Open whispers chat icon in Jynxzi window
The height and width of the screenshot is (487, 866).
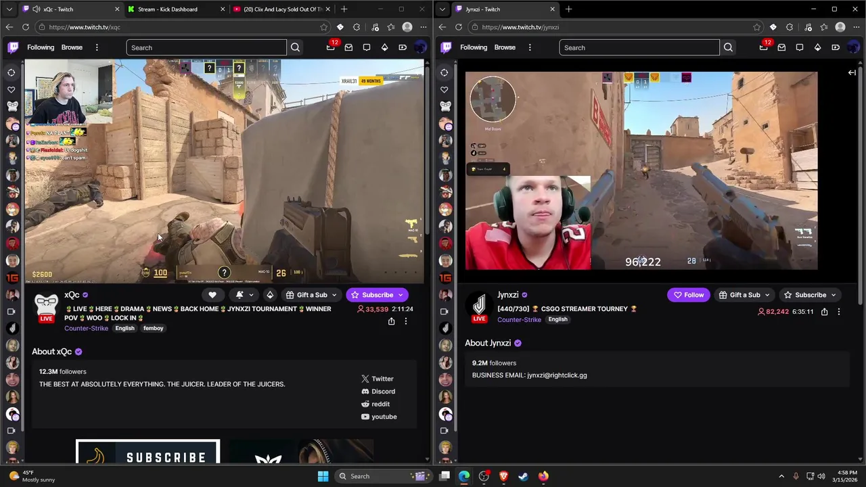tap(800, 47)
